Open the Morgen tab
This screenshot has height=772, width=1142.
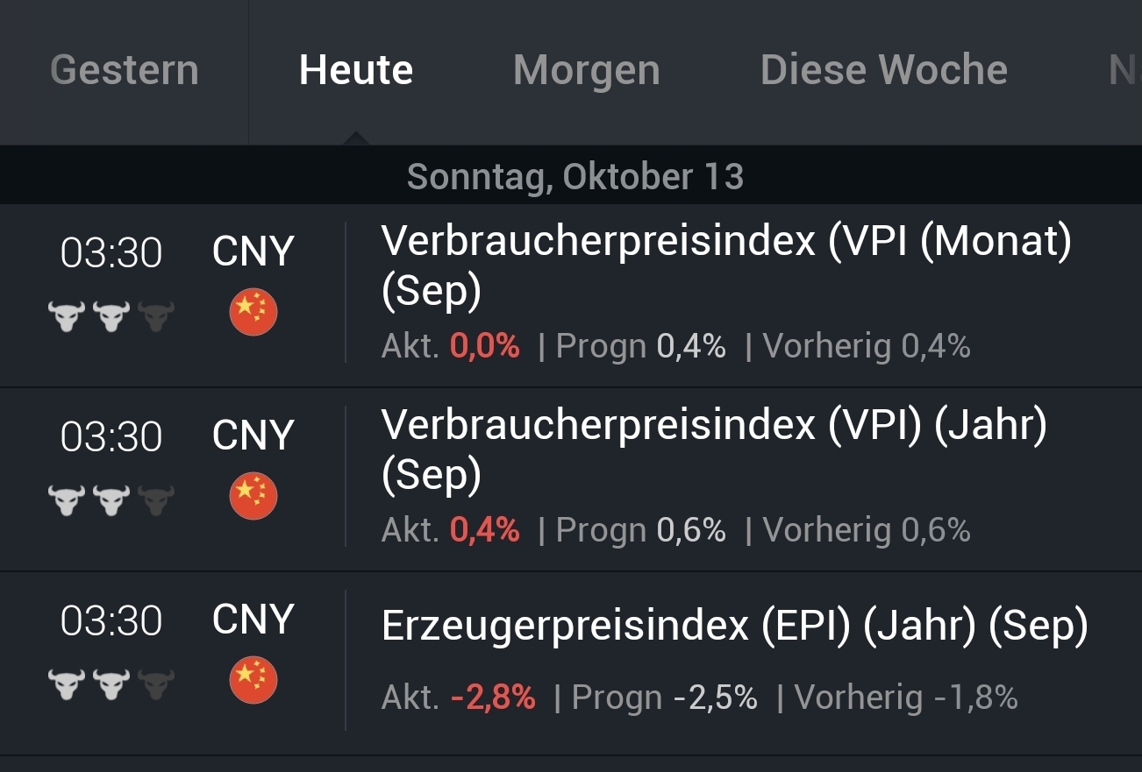(x=587, y=70)
